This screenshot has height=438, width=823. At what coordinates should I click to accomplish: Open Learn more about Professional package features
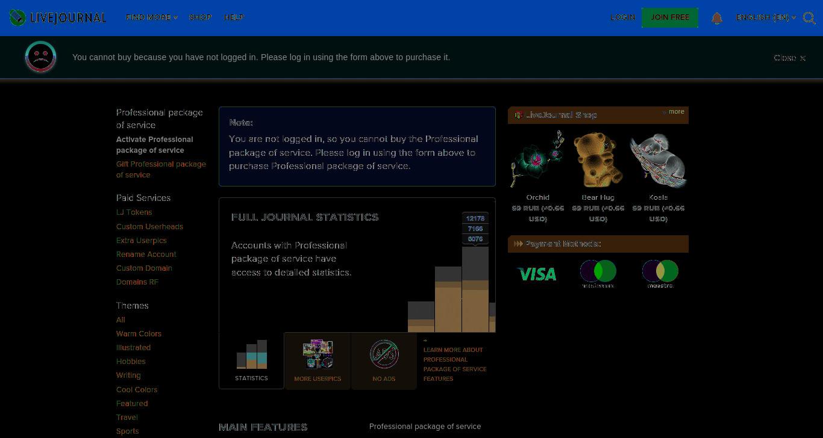[x=455, y=364]
